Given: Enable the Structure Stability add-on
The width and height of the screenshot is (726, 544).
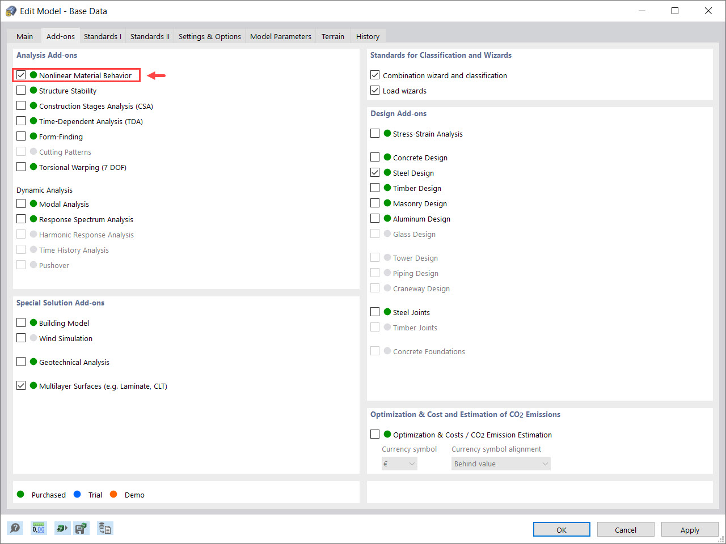Looking at the screenshot, I should (x=21, y=90).
